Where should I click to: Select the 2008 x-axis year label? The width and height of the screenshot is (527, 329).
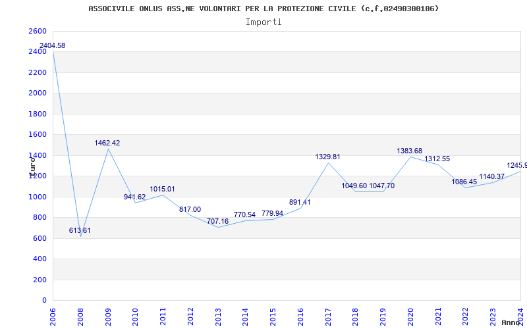click(x=81, y=313)
